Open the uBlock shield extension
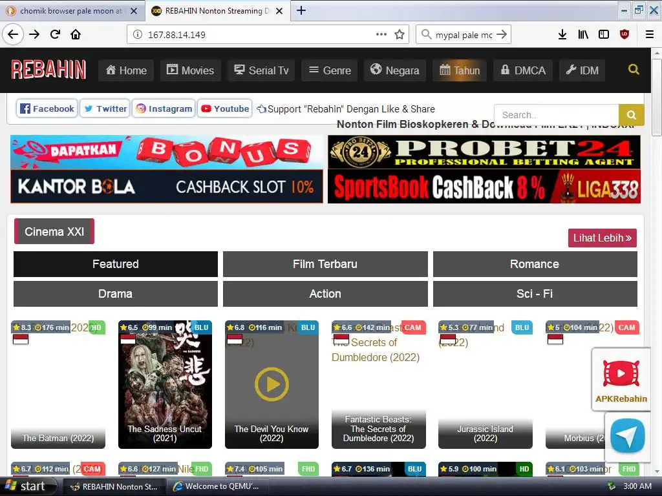 625,34
